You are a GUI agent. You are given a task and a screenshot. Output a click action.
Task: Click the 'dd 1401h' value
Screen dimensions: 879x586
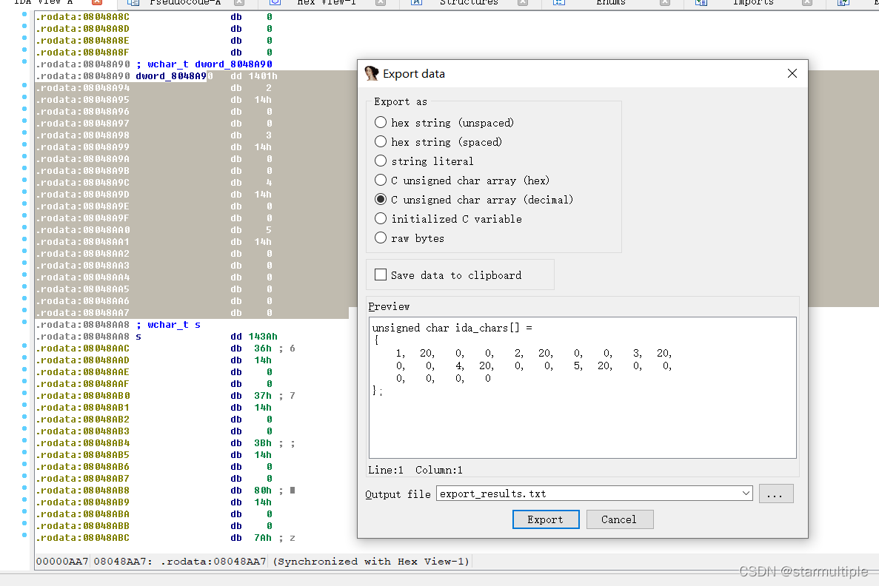254,76
